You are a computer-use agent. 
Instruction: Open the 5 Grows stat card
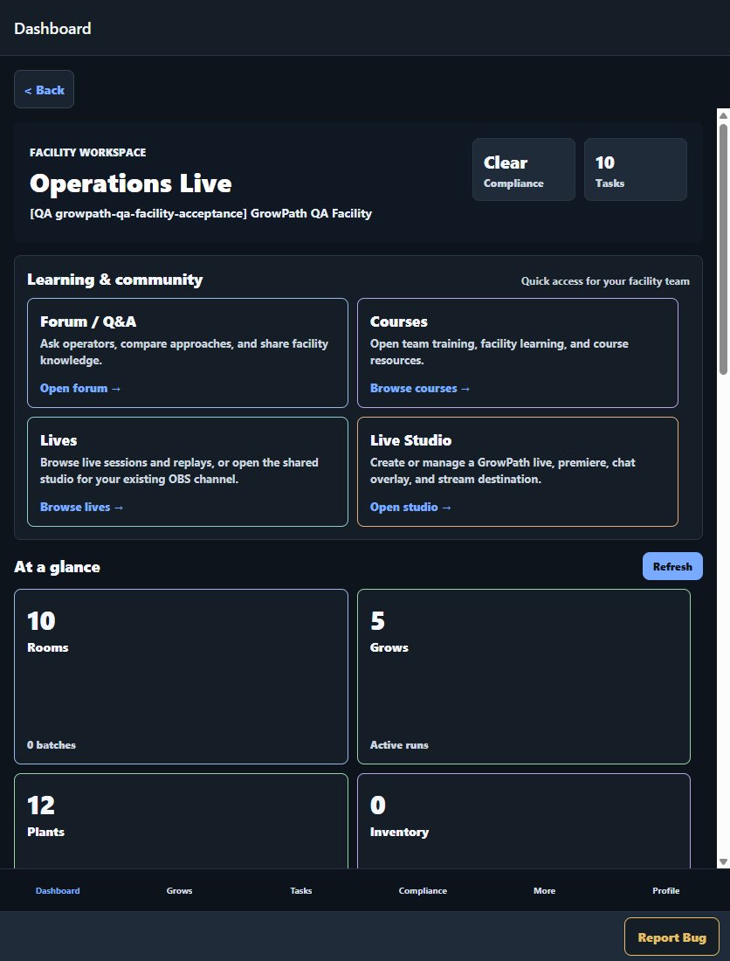pos(524,676)
